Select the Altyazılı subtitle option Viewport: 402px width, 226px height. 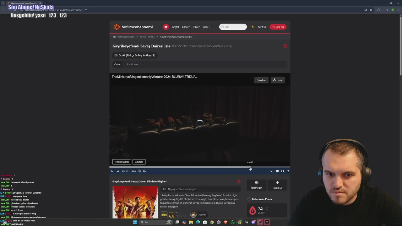139,162
